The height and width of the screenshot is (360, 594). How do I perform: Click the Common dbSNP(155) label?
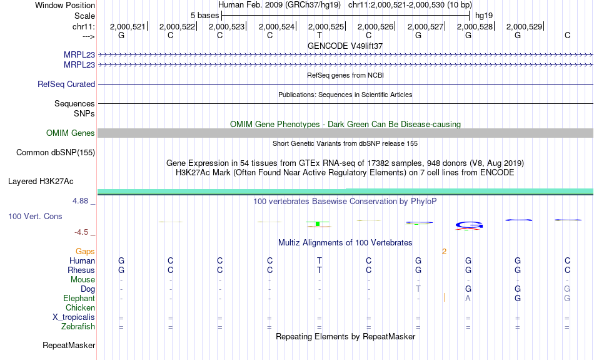pyautogui.click(x=55, y=153)
